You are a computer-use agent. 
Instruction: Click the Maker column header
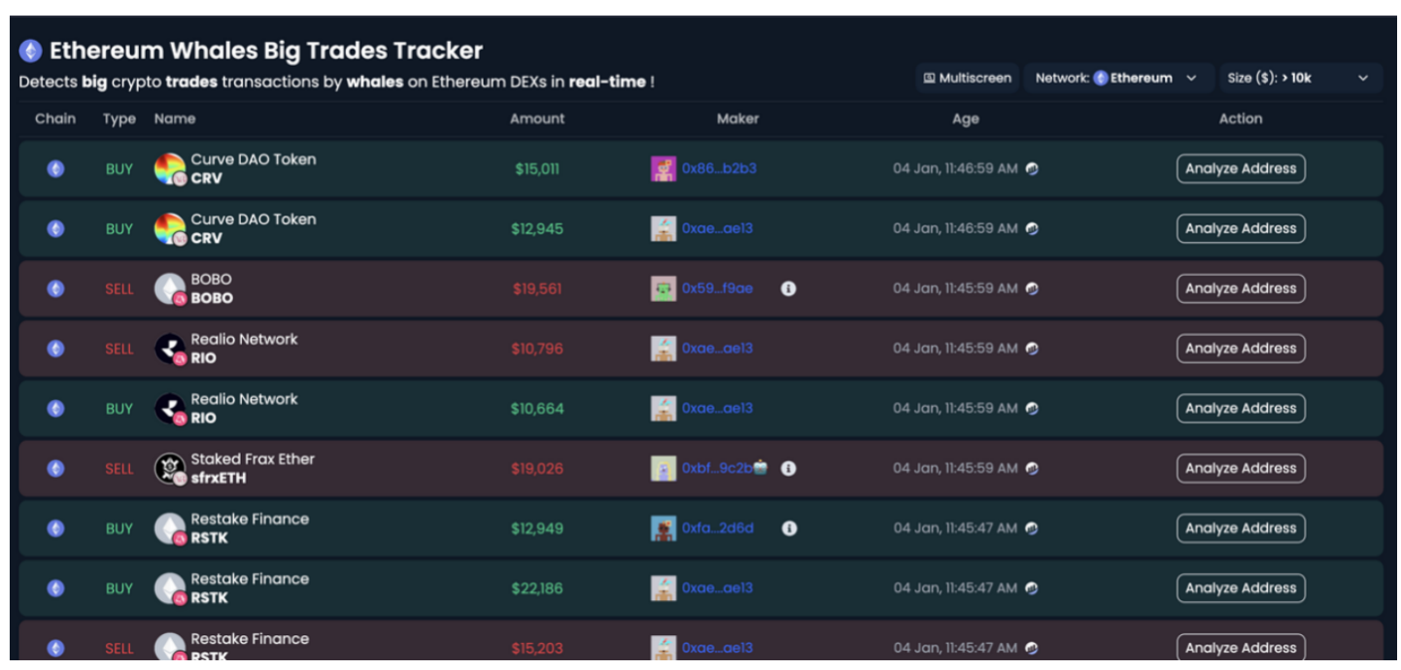pos(737,118)
